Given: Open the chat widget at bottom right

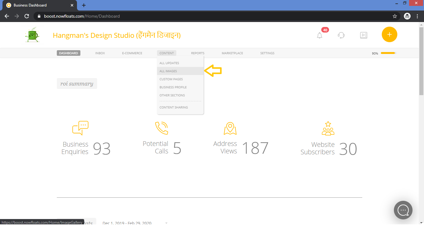Looking at the screenshot, I should (403, 210).
